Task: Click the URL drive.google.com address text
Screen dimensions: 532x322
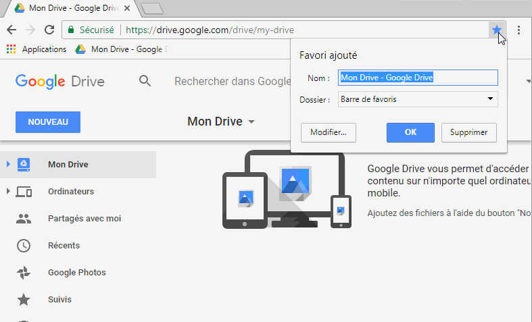Action: 210,30
